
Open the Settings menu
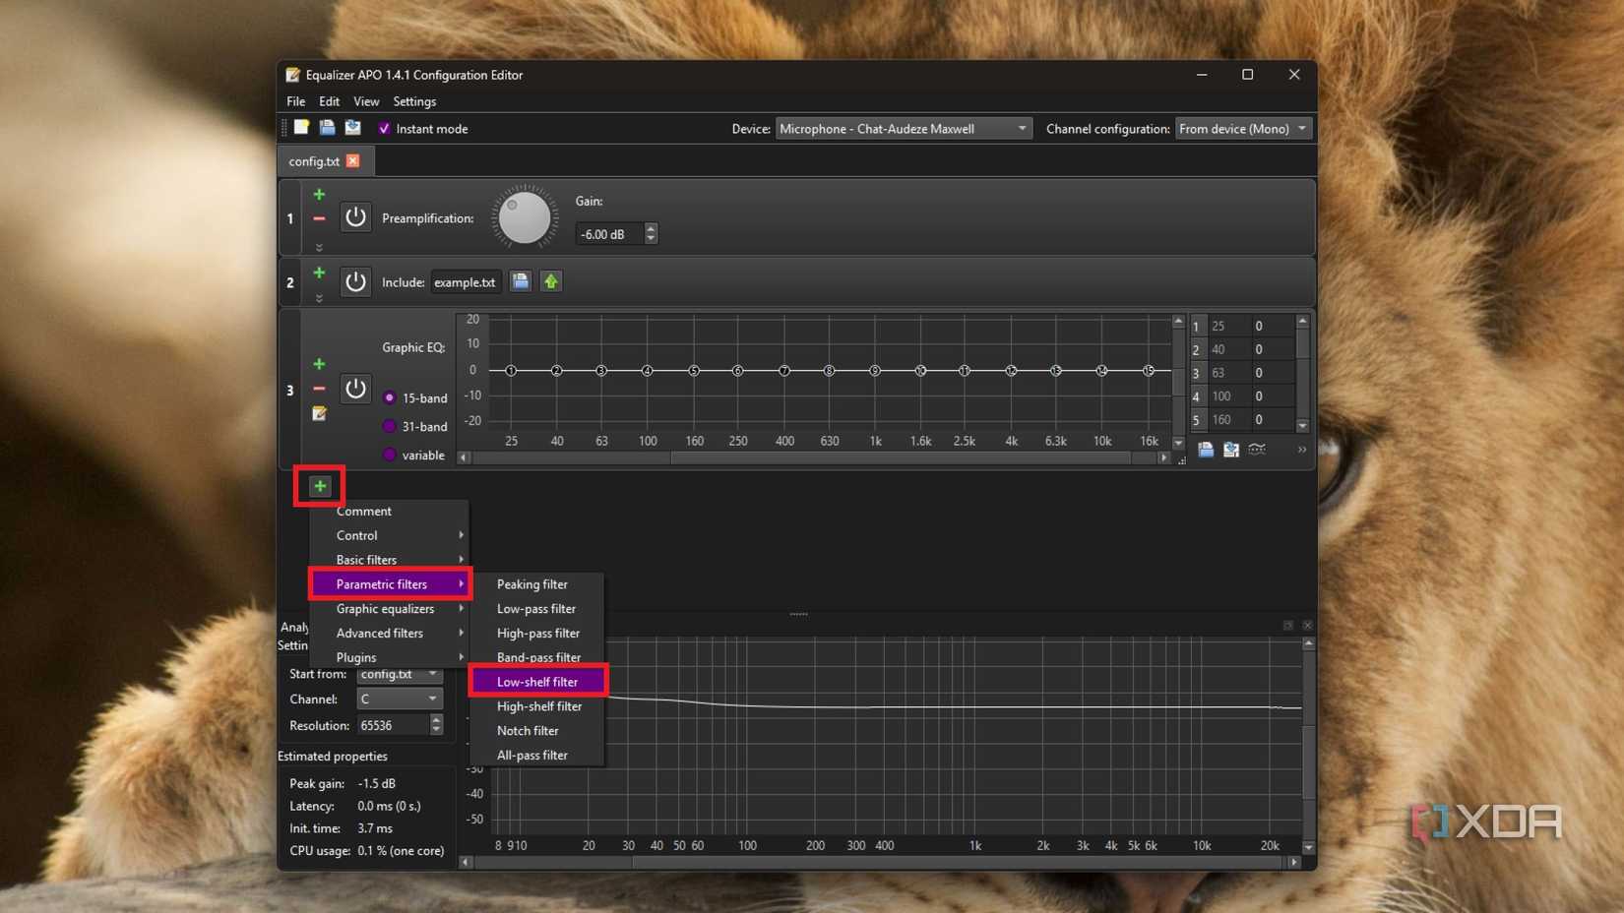[414, 101]
